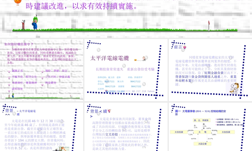This screenshot has height=151, width=252.
Task: Click the 適時、準確、周全 bullet
Action: coord(56,71)
